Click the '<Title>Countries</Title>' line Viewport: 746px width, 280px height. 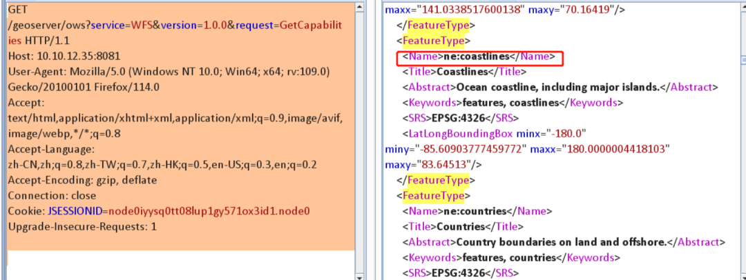(x=463, y=226)
